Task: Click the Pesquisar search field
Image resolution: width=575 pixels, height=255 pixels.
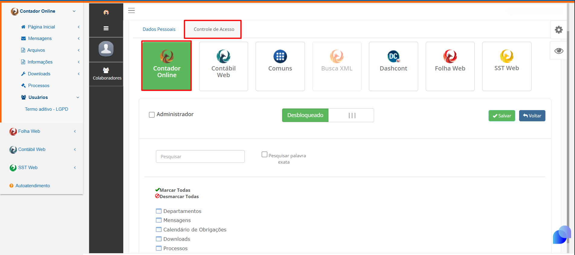Action: point(200,156)
